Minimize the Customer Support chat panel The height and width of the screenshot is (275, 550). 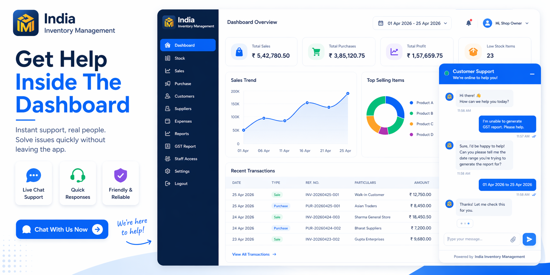tap(532, 74)
